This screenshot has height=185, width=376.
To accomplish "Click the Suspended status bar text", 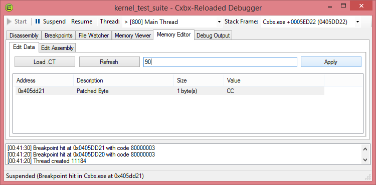I will 75,176.
